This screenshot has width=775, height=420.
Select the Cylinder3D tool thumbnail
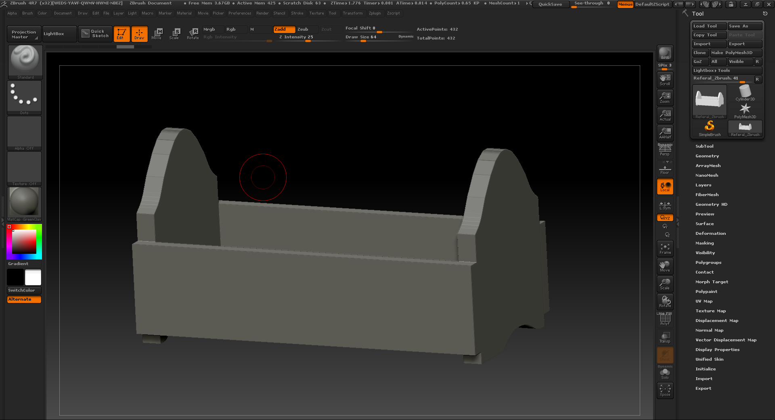point(745,92)
